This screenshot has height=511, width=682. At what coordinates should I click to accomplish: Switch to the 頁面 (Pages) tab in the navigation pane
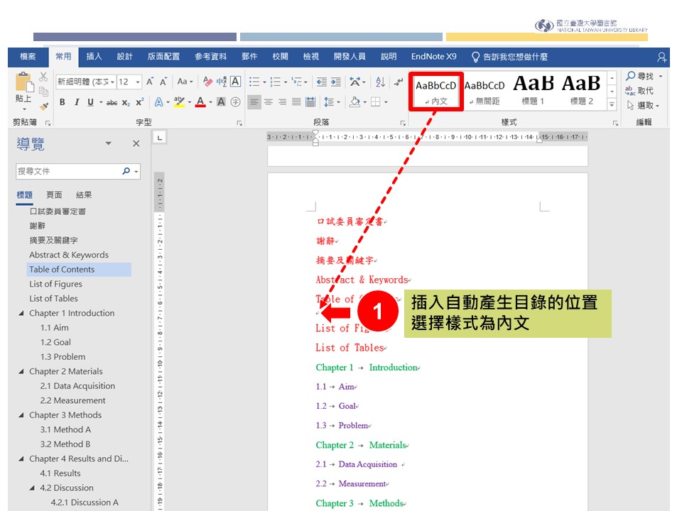[x=55, y=195]
